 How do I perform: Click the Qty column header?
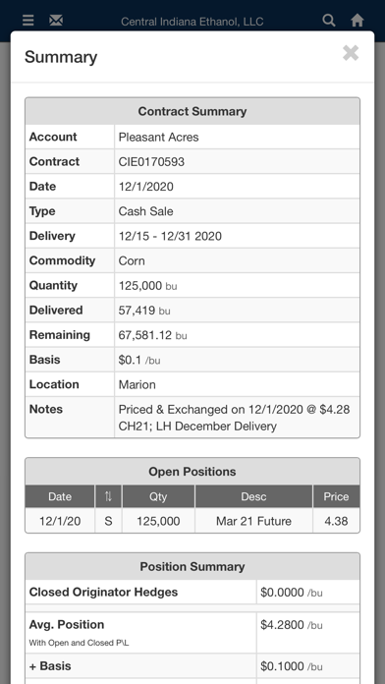(x=158, y=496)
